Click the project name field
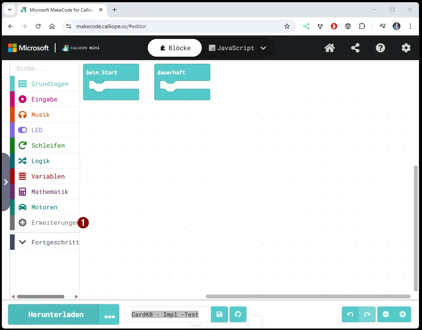This screenshot has height=330, width=422. 168,315
